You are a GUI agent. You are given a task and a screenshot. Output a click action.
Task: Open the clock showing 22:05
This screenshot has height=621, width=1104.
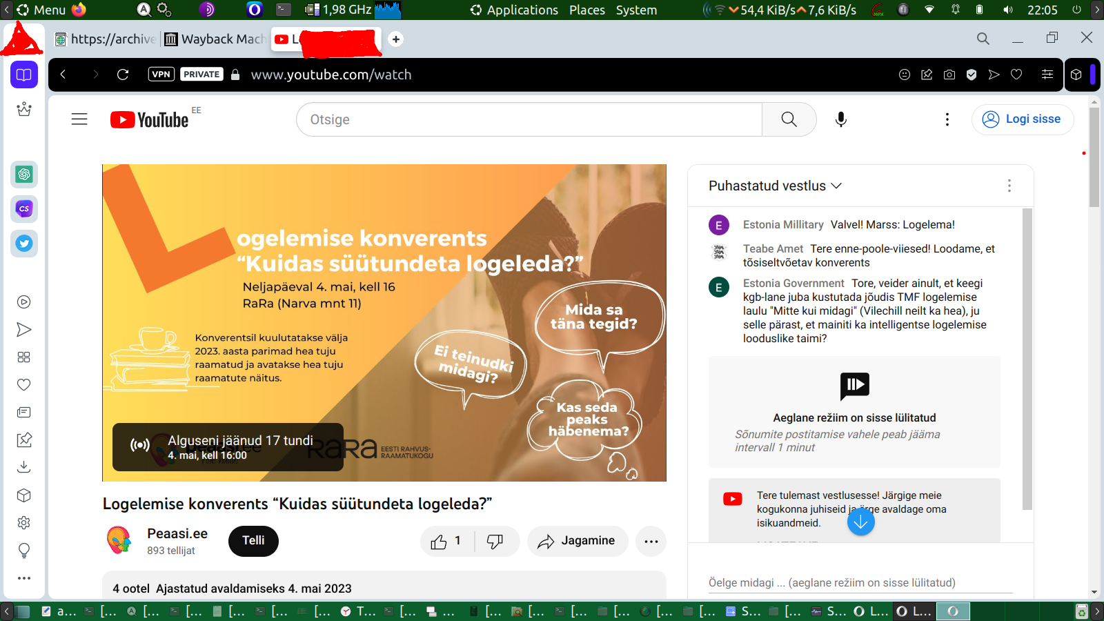pyautogui.click(x=1042, y=10)
